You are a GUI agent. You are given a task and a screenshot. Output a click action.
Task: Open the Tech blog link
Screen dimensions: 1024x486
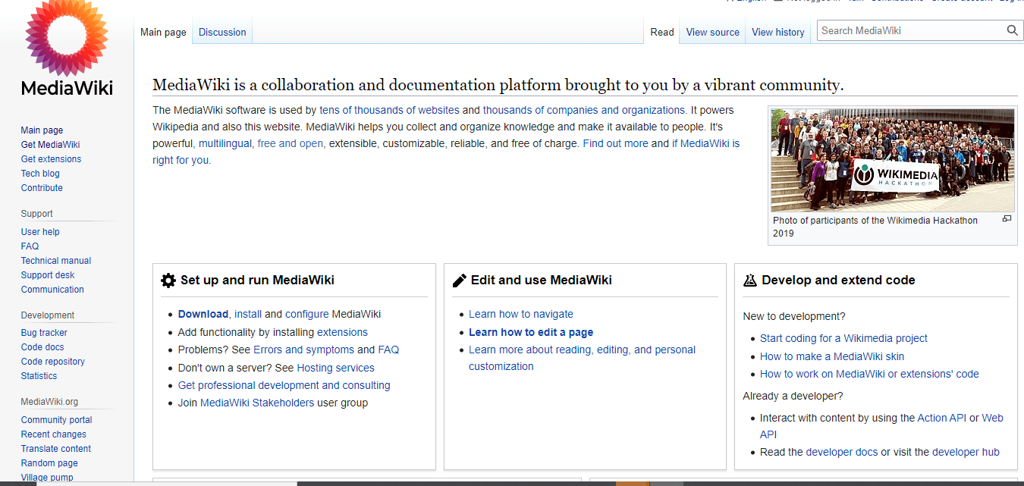40,174
